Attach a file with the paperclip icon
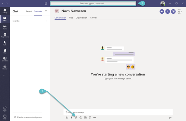 pyautogui.click(x=76, y=118)
